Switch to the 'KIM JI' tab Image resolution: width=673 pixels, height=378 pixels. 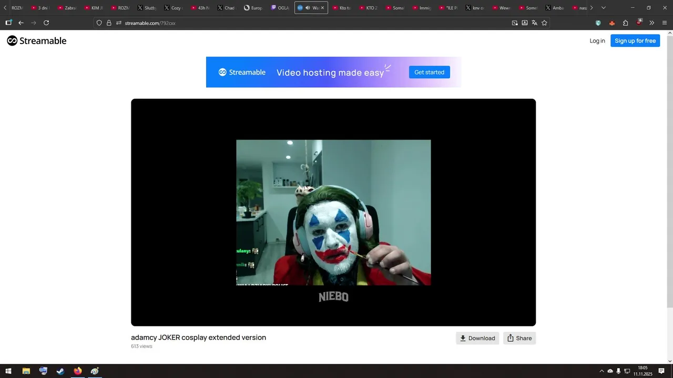pos(94,8)
